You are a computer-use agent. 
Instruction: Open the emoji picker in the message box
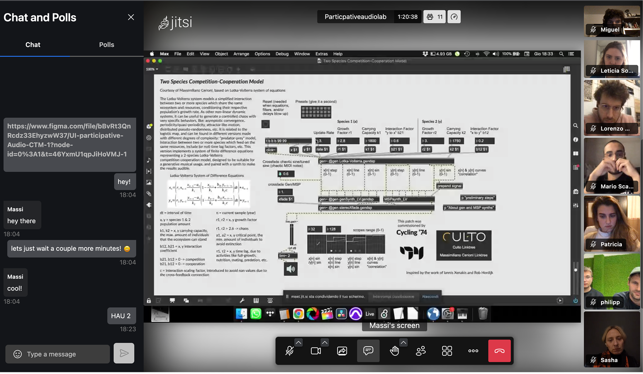18,354
